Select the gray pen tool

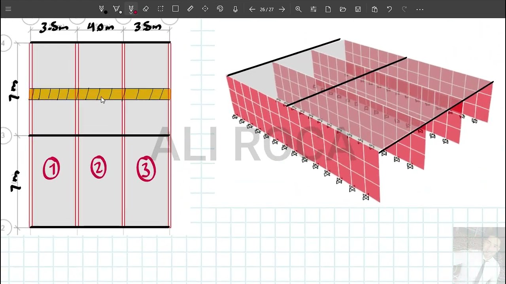(117, 9)
